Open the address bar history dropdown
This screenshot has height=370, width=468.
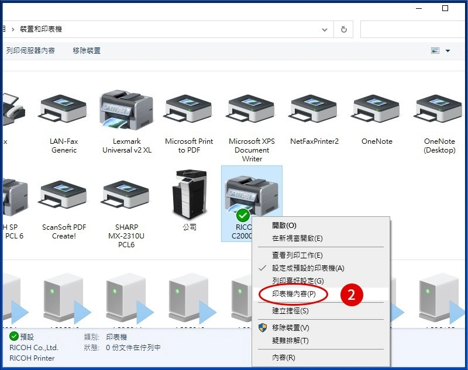pos(325,30)
